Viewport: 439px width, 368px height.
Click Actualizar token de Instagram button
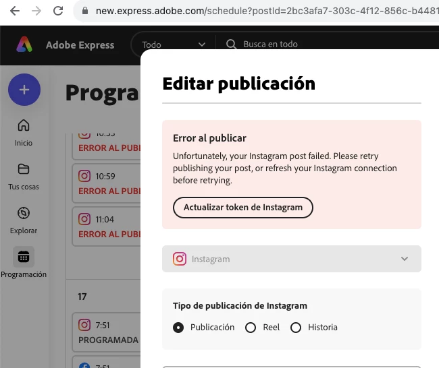click(x=243, y=208)
